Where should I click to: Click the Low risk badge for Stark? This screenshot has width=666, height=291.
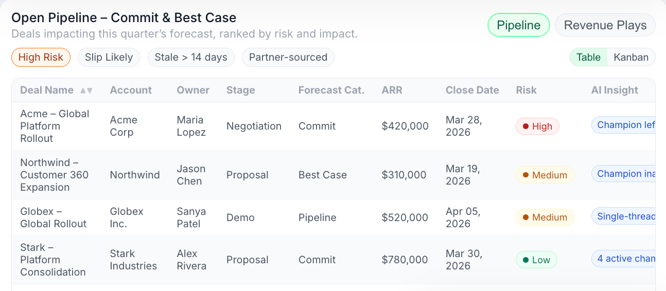(x=536, y=260)
